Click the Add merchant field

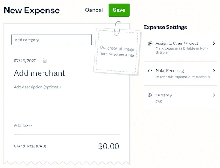click(x=39, y=73)
